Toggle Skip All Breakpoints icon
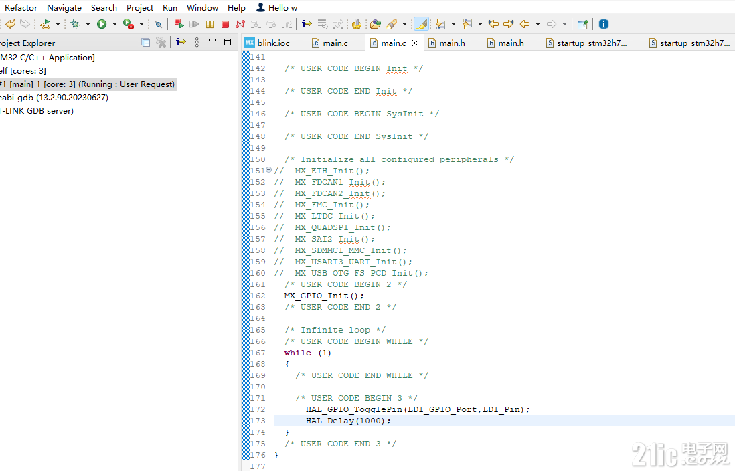The image size is (735, 471). click(159, 24)
